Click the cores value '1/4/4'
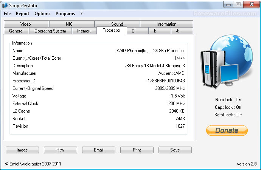 point(179,58)
